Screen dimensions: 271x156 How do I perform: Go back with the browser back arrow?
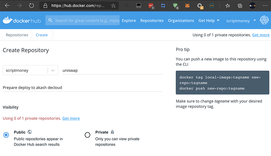(x=7, y=6)
